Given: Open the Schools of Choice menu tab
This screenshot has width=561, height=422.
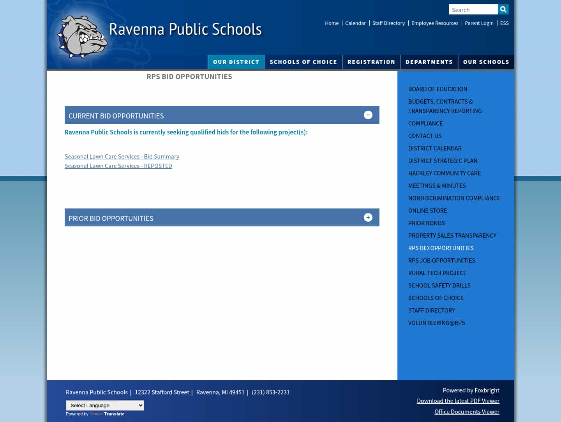Looking at the screenshot, I should click(x=303, y=62).
